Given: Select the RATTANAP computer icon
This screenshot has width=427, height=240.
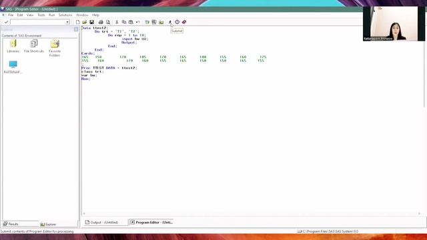Looking at the screenshot, I should pos(13,67).
